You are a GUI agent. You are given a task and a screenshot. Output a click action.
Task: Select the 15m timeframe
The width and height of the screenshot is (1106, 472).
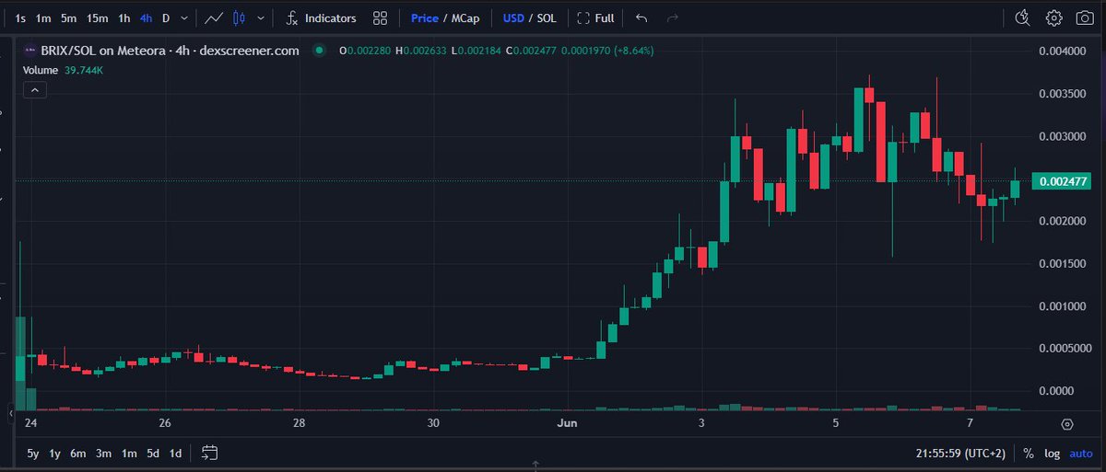(98, 18)
